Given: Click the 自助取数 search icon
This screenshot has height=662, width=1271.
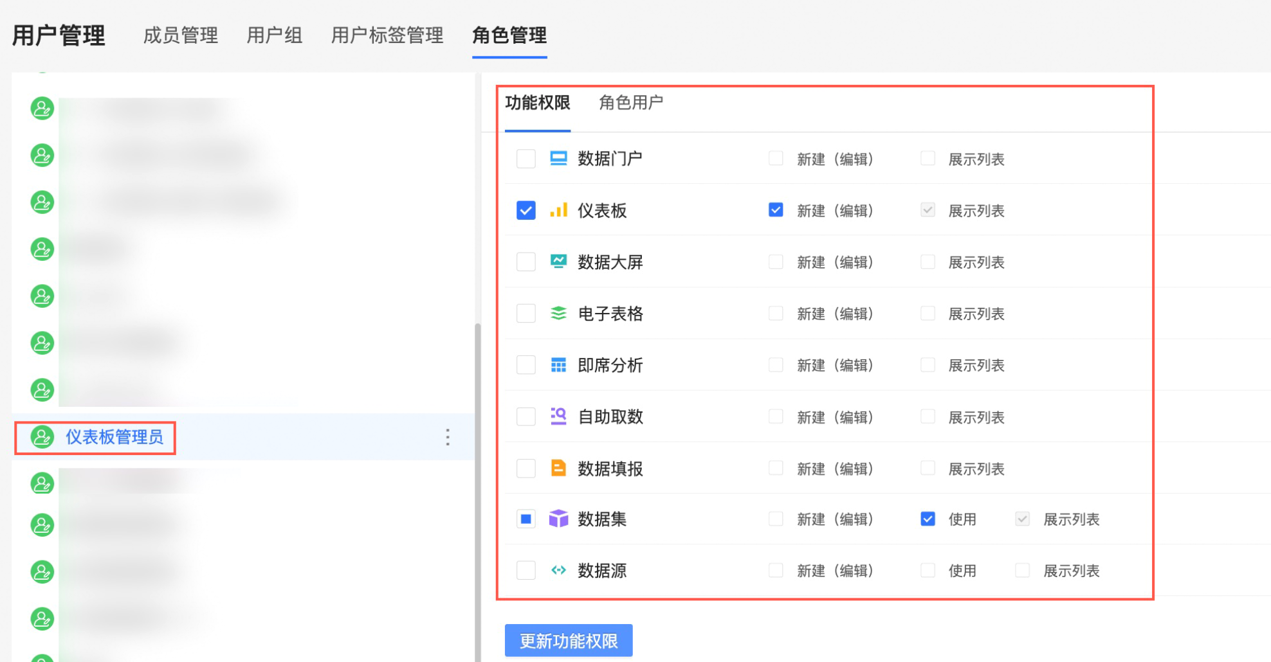Looking at the screenshot, I should pyautogui.click(x=558, y=416).
